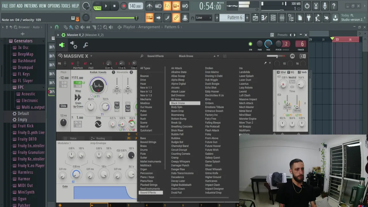Click the green plug plugin editor icon

(x=62, y=45)
